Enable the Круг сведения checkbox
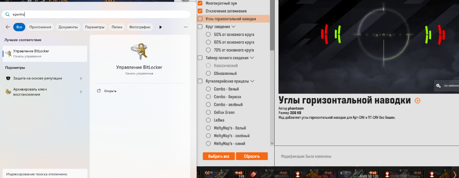The image size is (459, 178). coord(200,27)
